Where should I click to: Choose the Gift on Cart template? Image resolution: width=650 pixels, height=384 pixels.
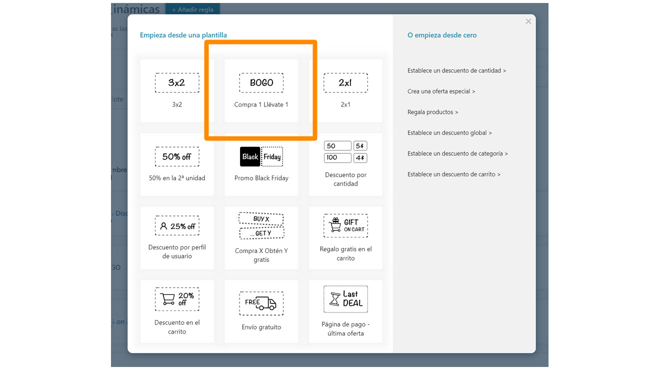[x=345, y=226]
